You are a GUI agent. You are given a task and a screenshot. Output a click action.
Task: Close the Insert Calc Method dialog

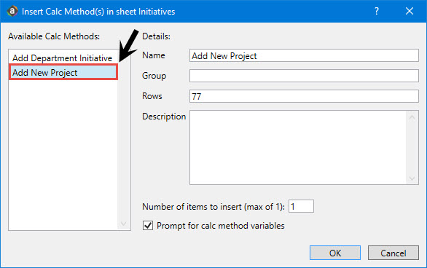pyautogui.click(x=410, y=11)
